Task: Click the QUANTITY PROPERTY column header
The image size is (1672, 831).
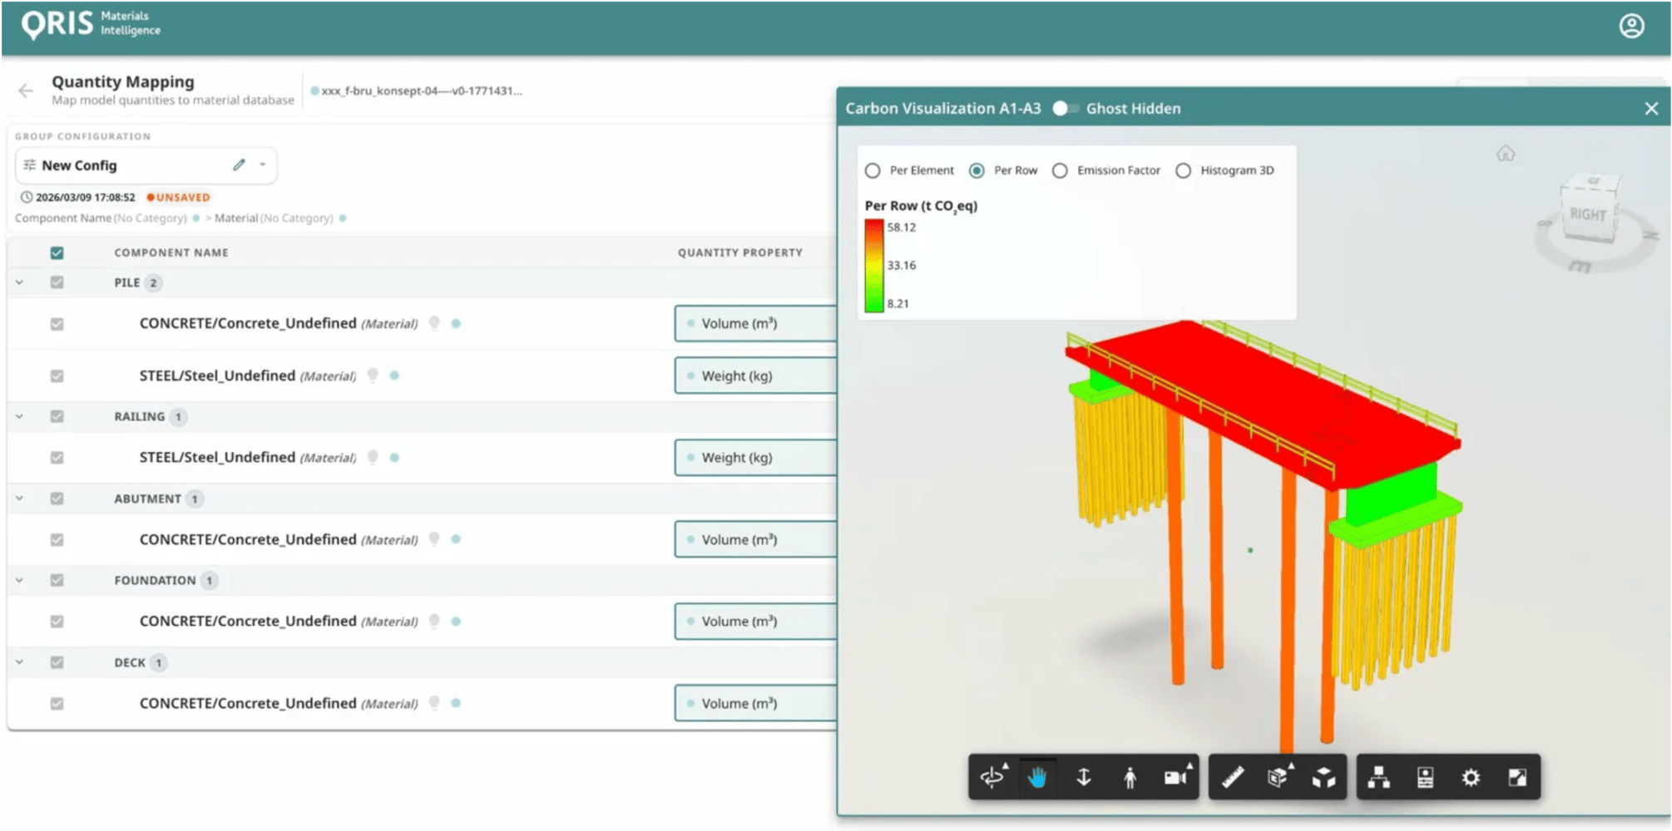Action: pyautogui.click(x=740, y=253)
